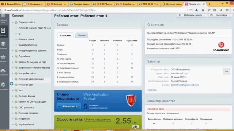
Task: Open browser downloads arrow icon
Action: coord(197,10)
